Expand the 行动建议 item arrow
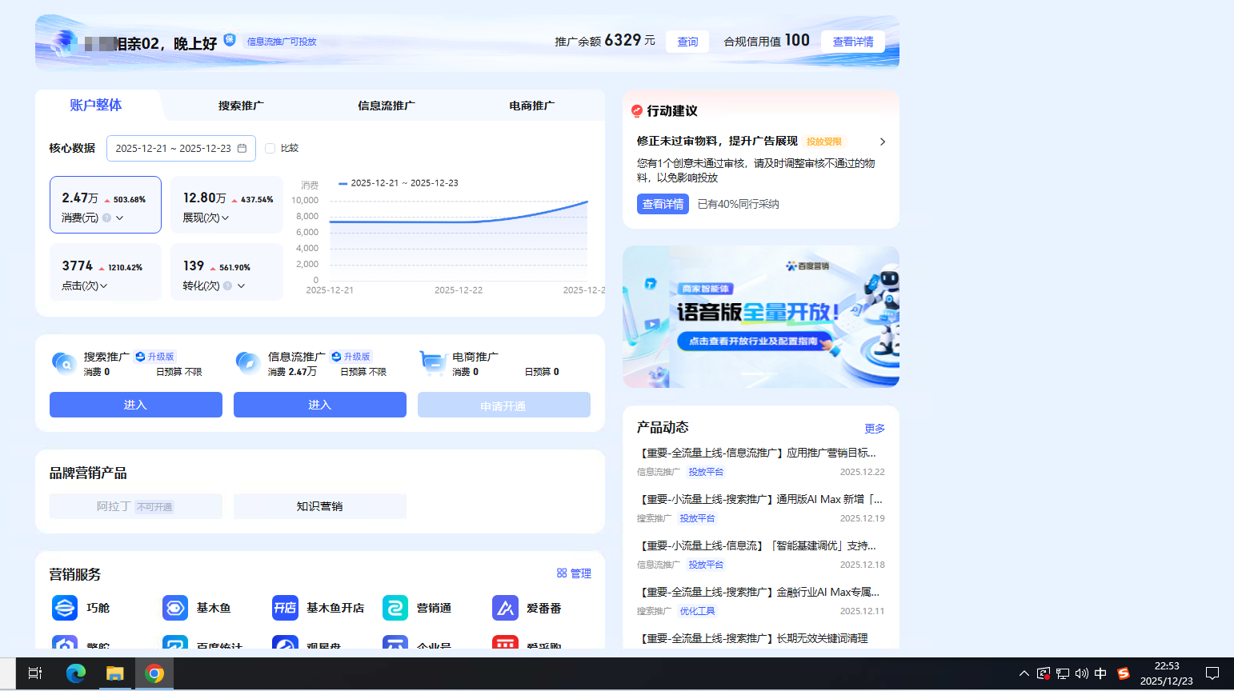 883,142
